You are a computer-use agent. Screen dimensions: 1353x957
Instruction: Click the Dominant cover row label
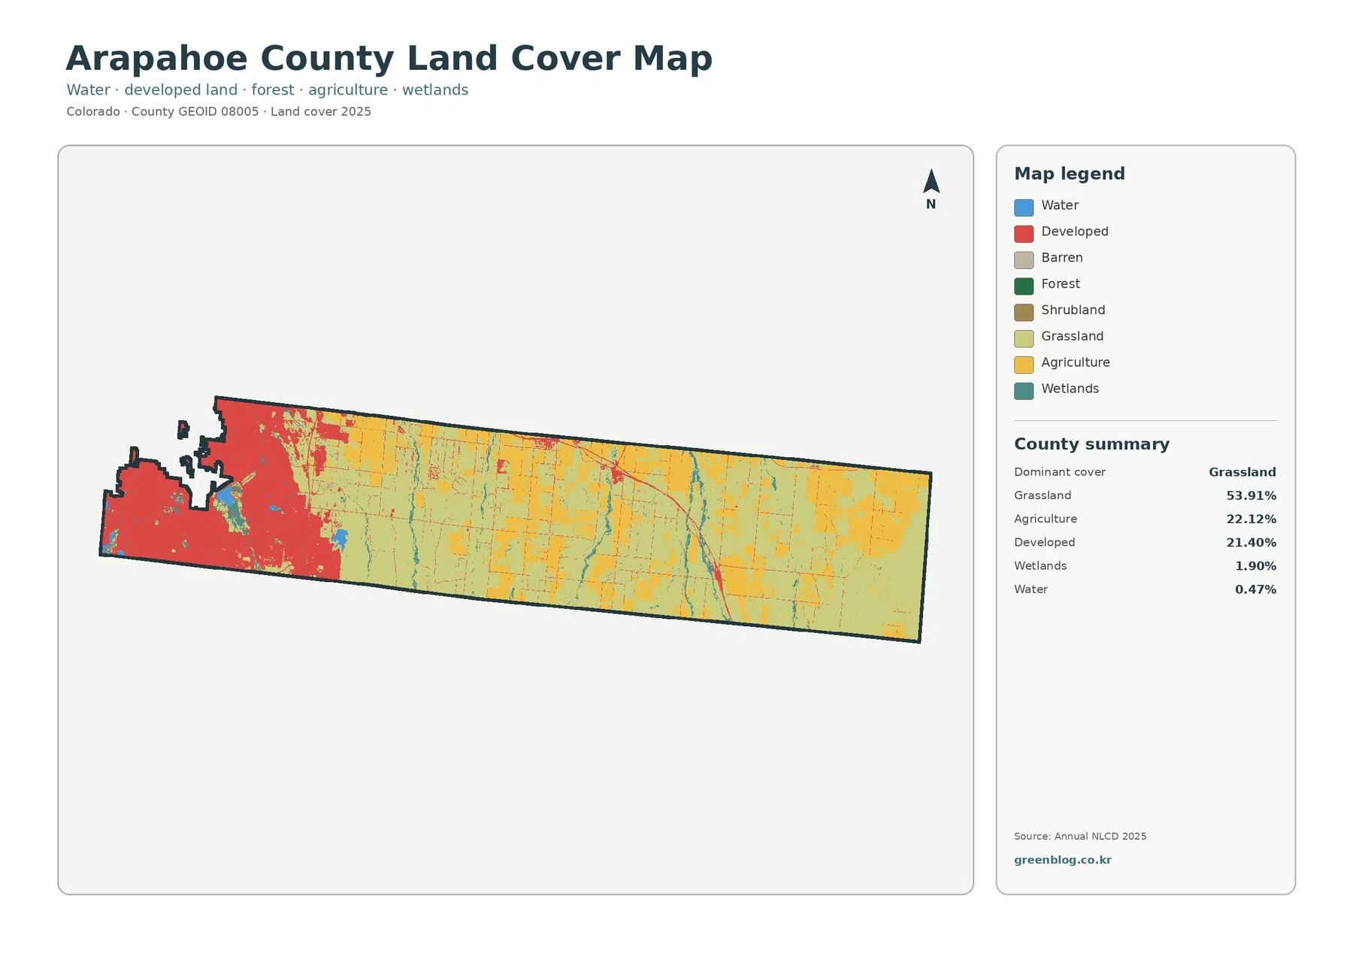[1060, 472]
